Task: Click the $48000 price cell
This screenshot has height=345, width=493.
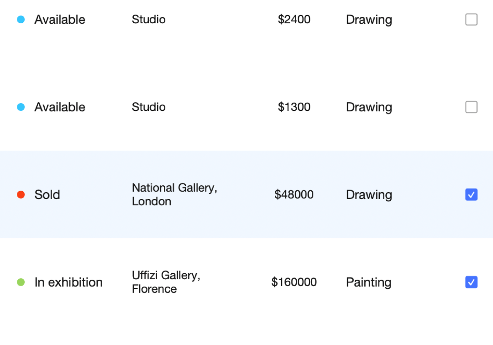Action: pos(294,195)
